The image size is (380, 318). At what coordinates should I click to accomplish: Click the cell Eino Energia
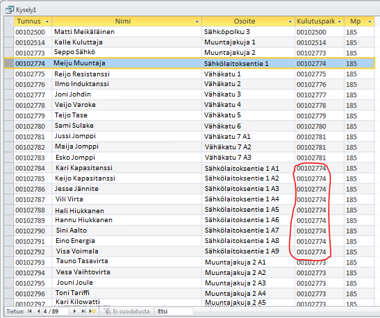click(126, 241)
